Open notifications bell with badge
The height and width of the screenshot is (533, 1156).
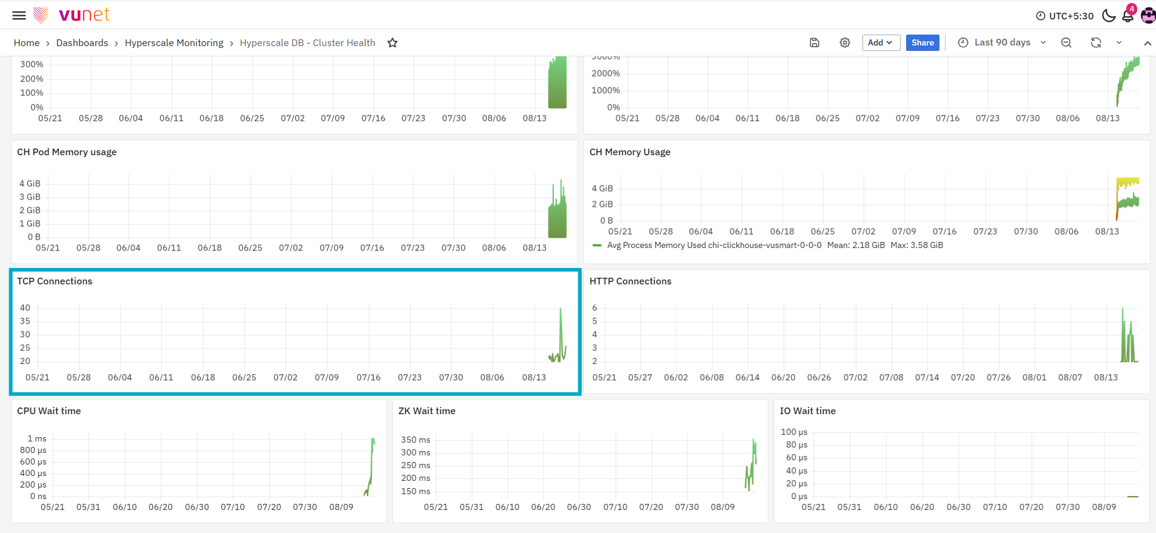[x=1128, y=15]
